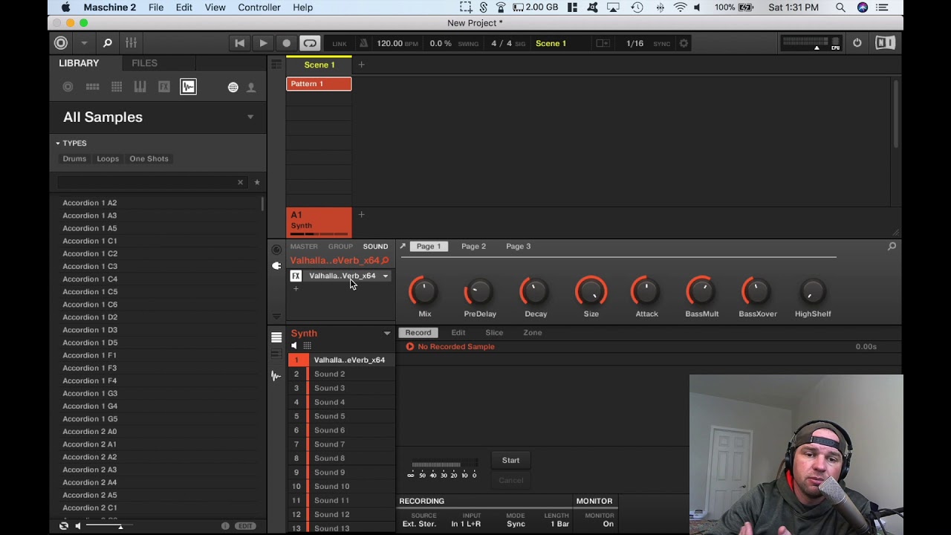Arm recording with the Record button
This screenshot has width=951, height=535.
[x=286, y=43]
